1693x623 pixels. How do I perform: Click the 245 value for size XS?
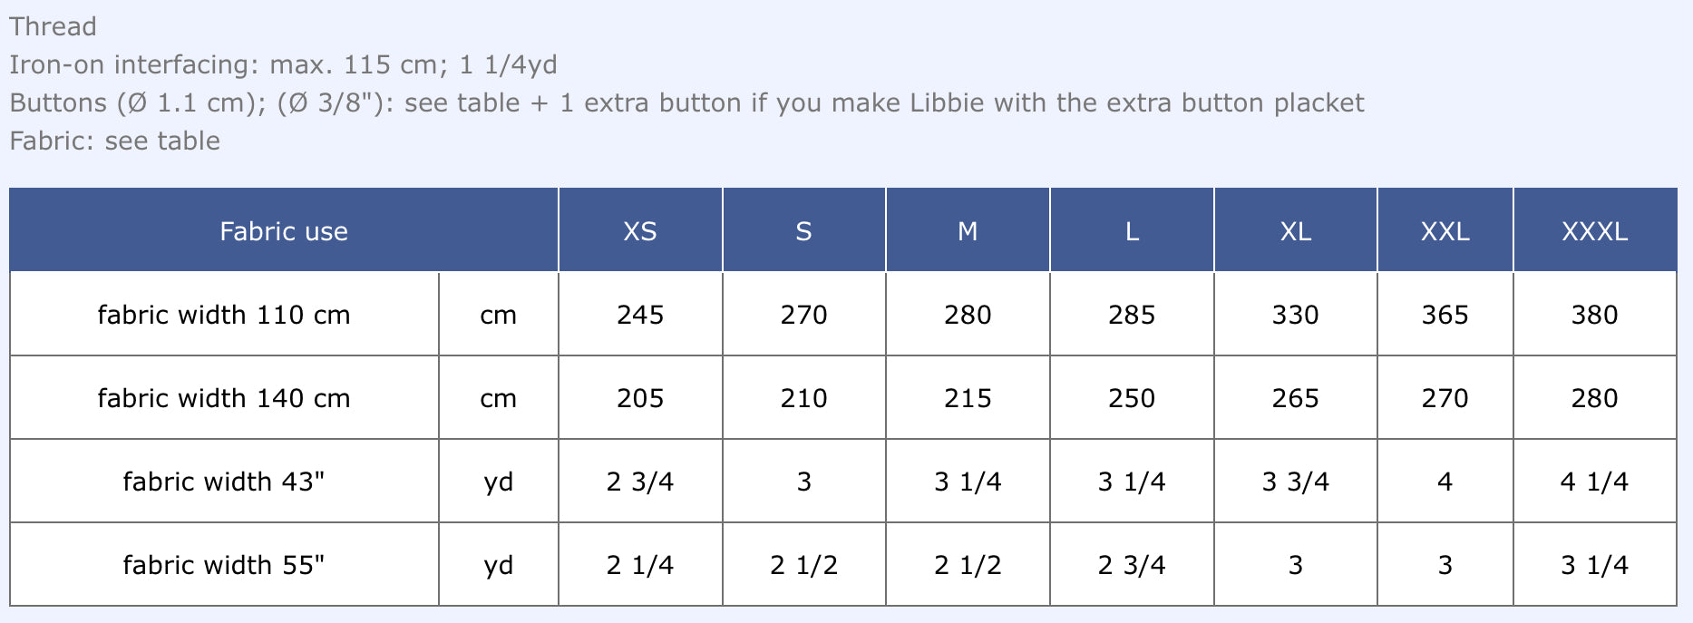(640, 315)
